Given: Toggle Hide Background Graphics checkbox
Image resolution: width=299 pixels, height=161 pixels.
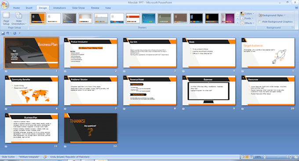Looking at the screenshot, I should [x=259, y=21].
